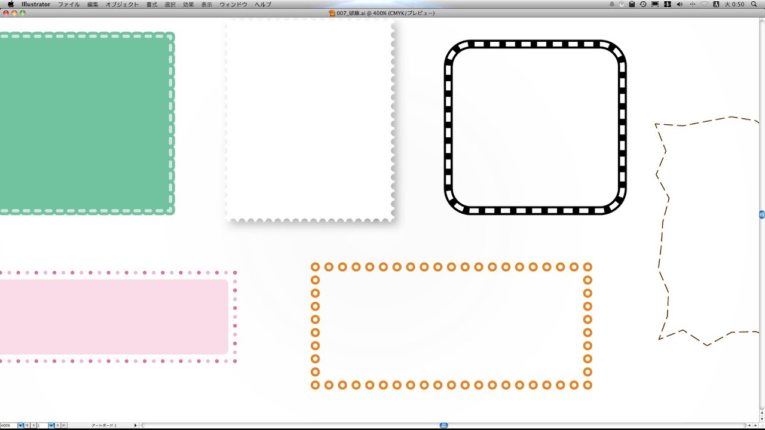Select the white postage stamp shape
The image size is (765, 430).
(x=310, y=120)
